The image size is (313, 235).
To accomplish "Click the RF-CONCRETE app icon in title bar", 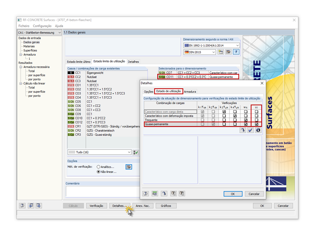I will tap(20, 20).
